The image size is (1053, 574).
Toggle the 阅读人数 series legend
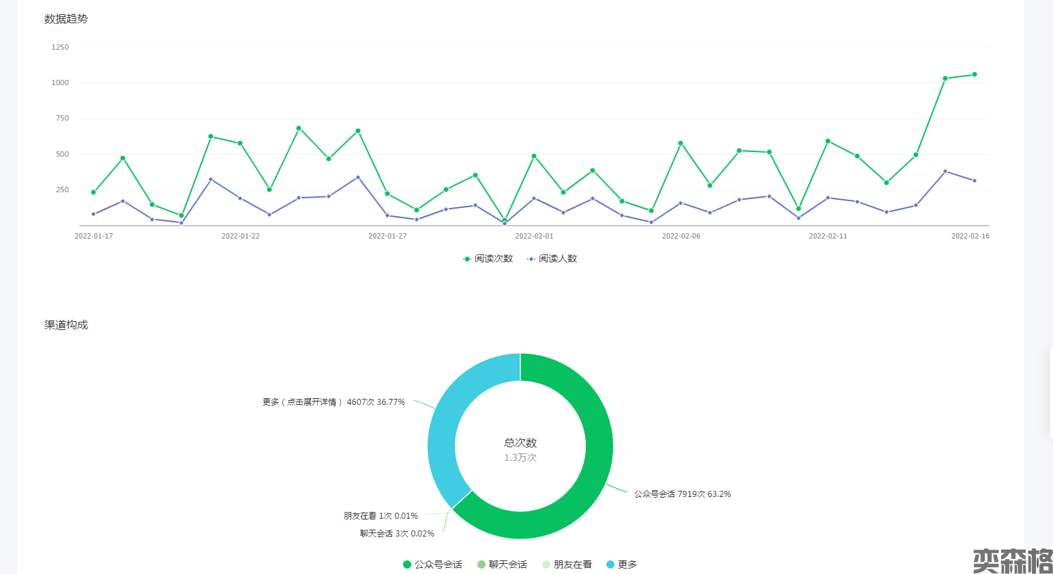(552, 259)
